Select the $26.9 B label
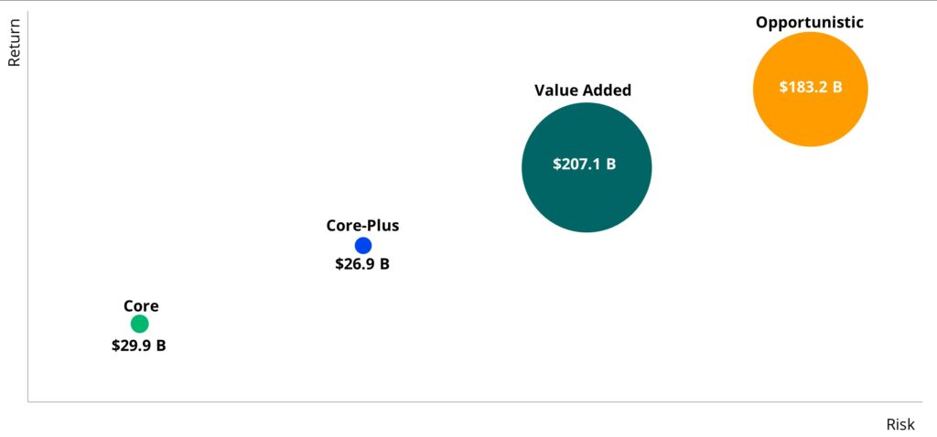The image size is (937, 437). click(x=362, y=264)
